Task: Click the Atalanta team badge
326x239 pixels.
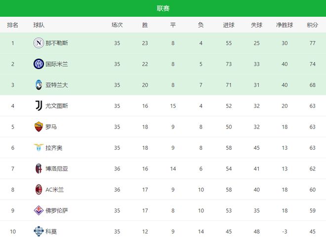Action: (39, 85)
